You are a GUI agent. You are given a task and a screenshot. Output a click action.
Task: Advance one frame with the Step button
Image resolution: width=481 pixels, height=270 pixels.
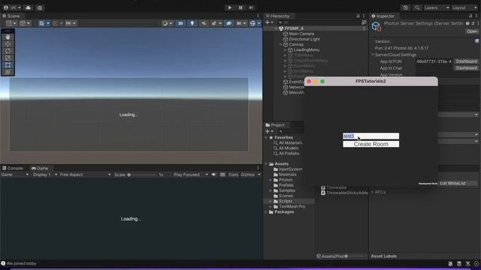(251, 7)
